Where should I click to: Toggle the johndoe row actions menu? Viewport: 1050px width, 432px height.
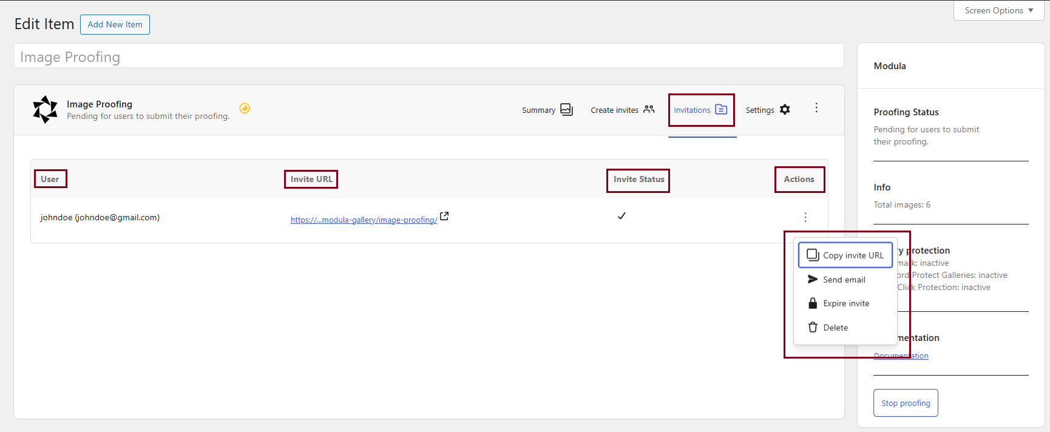(x=805, y=217)
